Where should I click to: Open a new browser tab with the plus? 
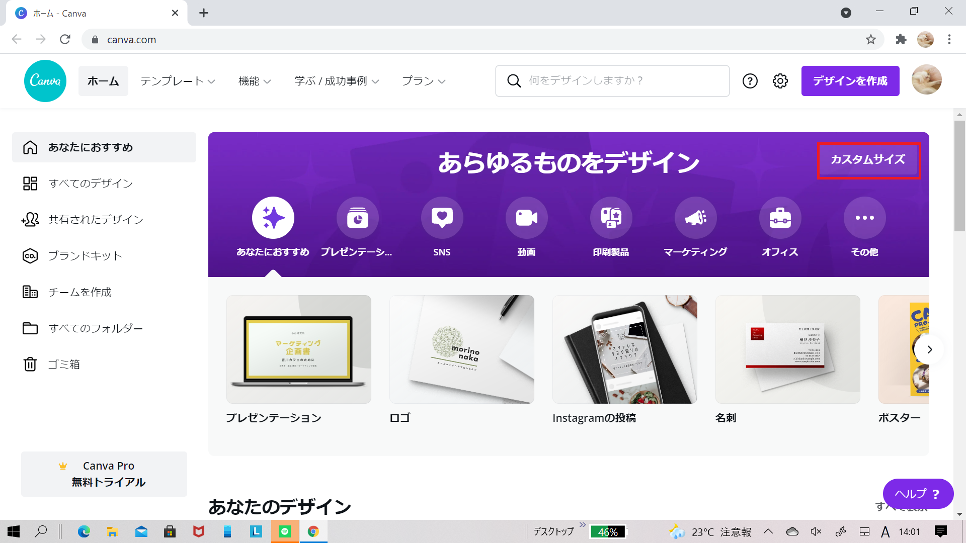point(204,13)
